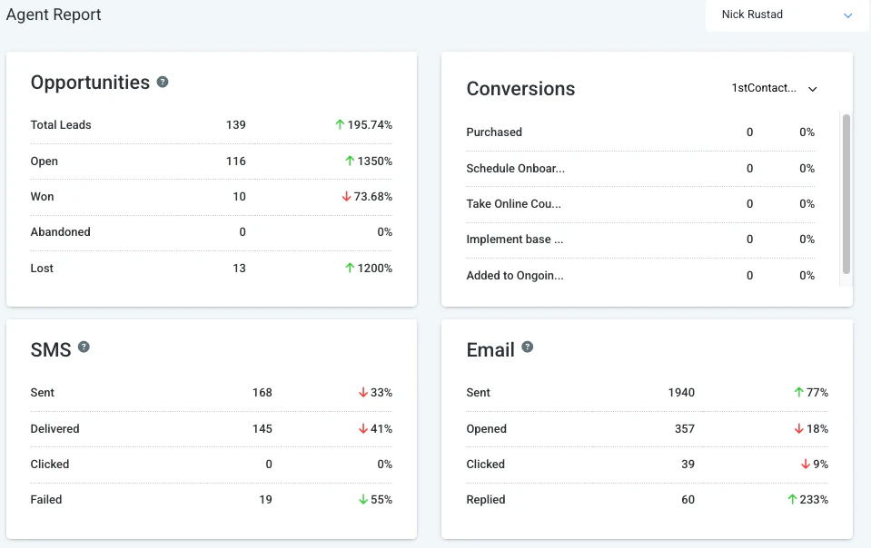The image size is (871, 548).
Task: Click the Open opportunities value 116
Action: click(235, 161)
